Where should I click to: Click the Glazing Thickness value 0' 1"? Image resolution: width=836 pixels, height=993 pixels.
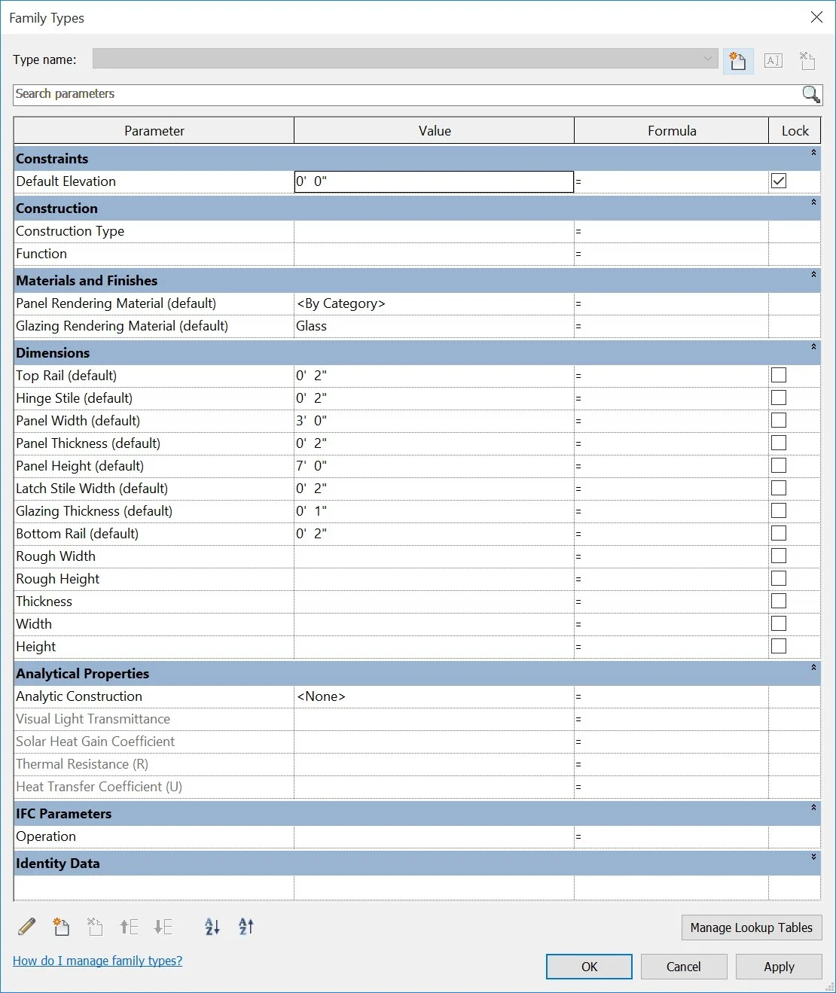click(312, 511)
